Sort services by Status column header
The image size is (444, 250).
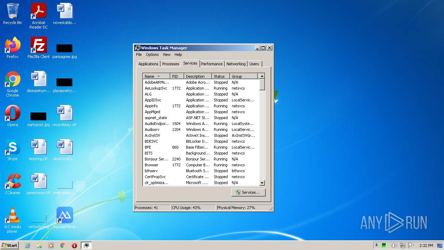(221, 76)
